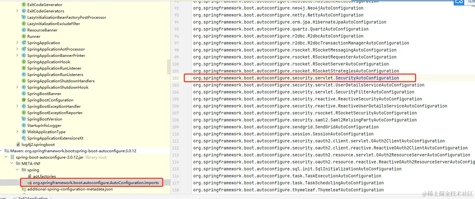This screenshot has height=199, width=475.
Task: Click the interface icon beside SpringApplicationRunListener
Action: (24, 68)
